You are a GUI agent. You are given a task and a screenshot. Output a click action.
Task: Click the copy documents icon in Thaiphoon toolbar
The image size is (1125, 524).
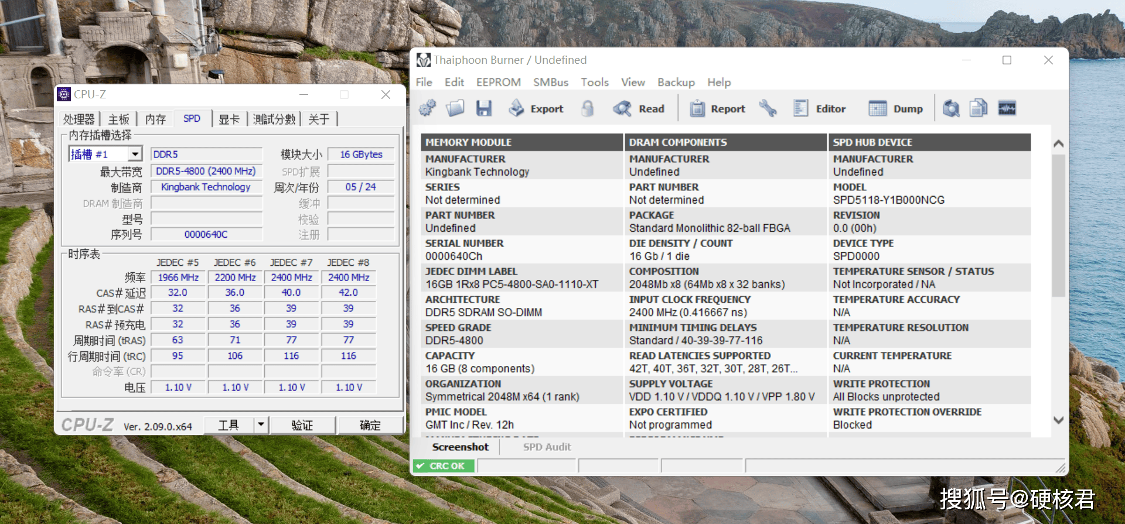979,108
